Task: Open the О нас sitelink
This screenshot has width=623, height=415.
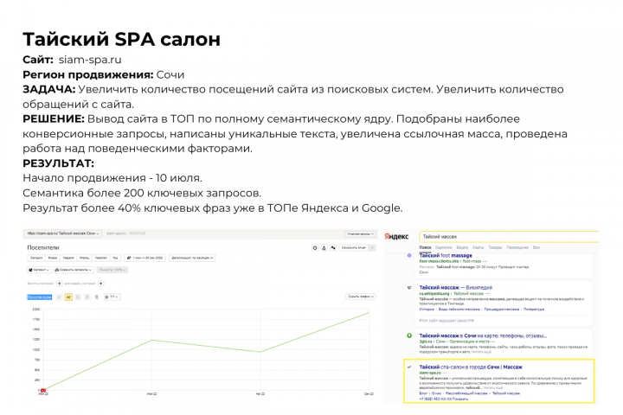Action: tap(436, 393)
